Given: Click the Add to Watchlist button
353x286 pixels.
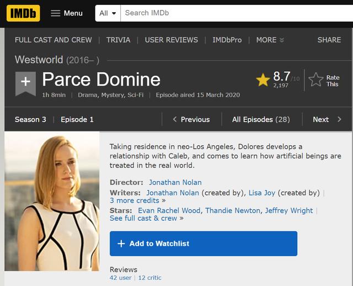Looking at the screenshot, I should (x=204, y=243).
